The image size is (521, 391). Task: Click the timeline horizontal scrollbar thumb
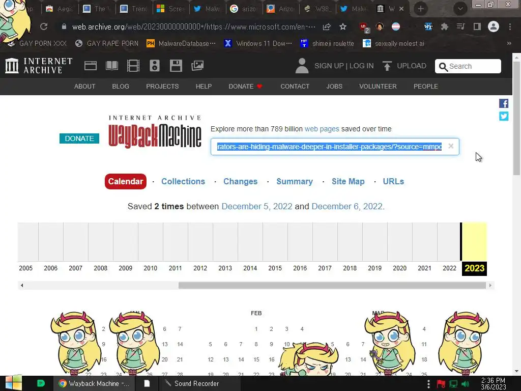pyautogui.click(x=332, y=285)
